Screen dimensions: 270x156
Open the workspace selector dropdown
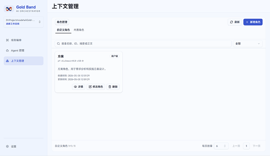pyautogui.click(x=23, y=22)
